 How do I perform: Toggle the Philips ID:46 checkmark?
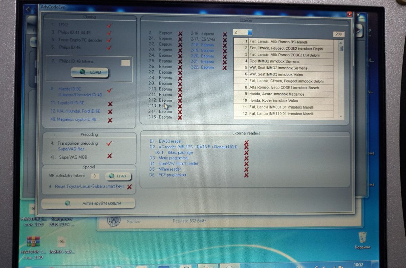109,48
